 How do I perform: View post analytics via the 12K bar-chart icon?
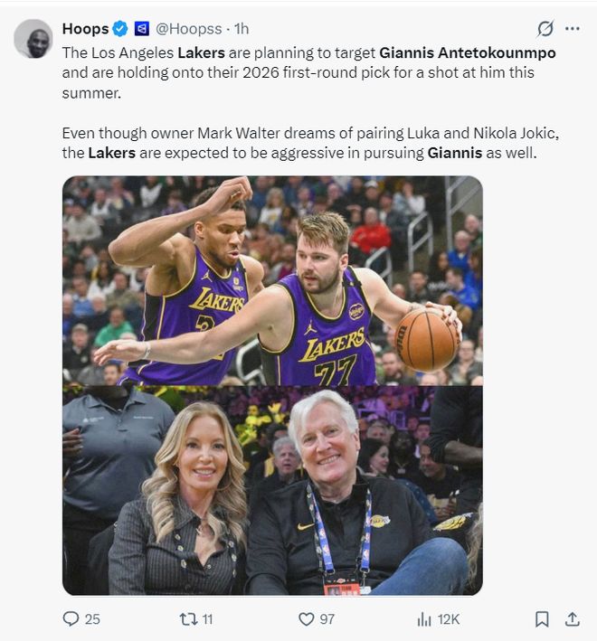pos(424,618)
